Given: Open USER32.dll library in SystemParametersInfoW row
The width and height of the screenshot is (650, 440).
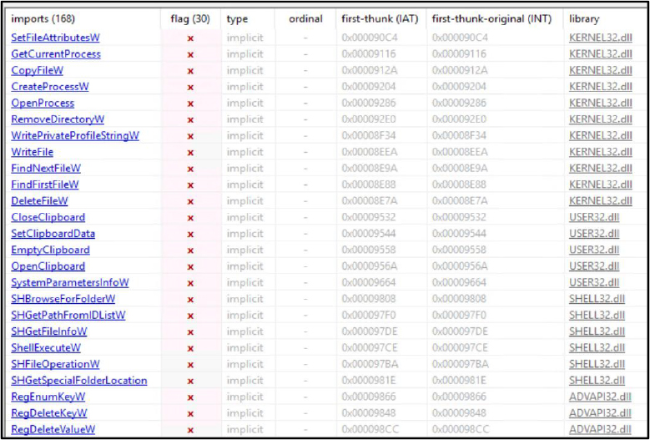Looking at the screenshot, I should coord(594,283).
